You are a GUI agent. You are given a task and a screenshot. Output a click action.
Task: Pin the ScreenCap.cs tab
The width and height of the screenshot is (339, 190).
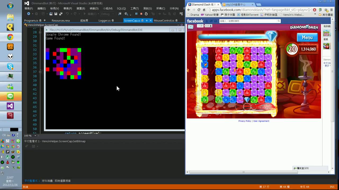pos(147,20)
